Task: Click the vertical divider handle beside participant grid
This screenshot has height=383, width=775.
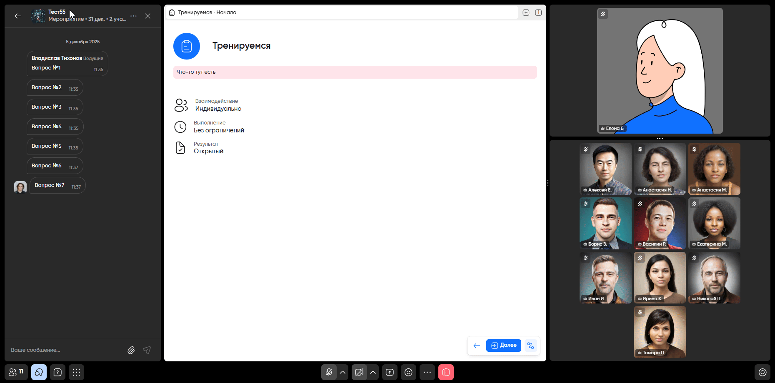Action: pyautogui.click(x=548, y=183)
